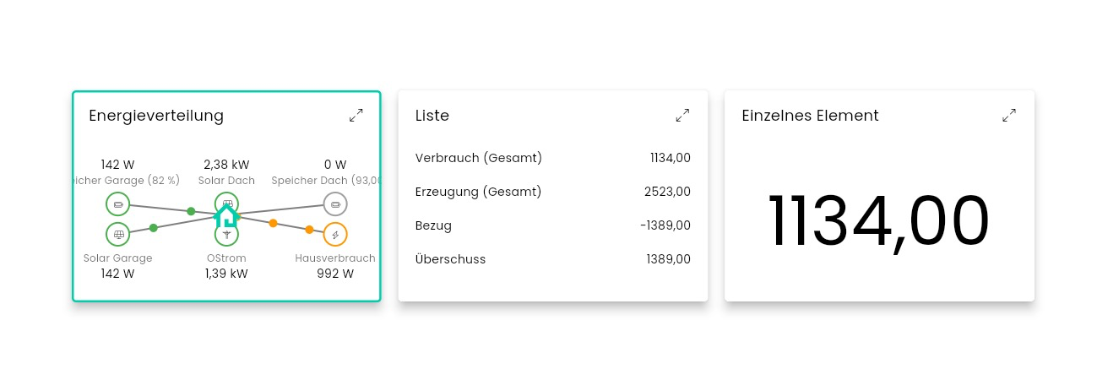Click the Liste card title
The height and width of the screenshot is (369, 1097).
click(432, 116)
